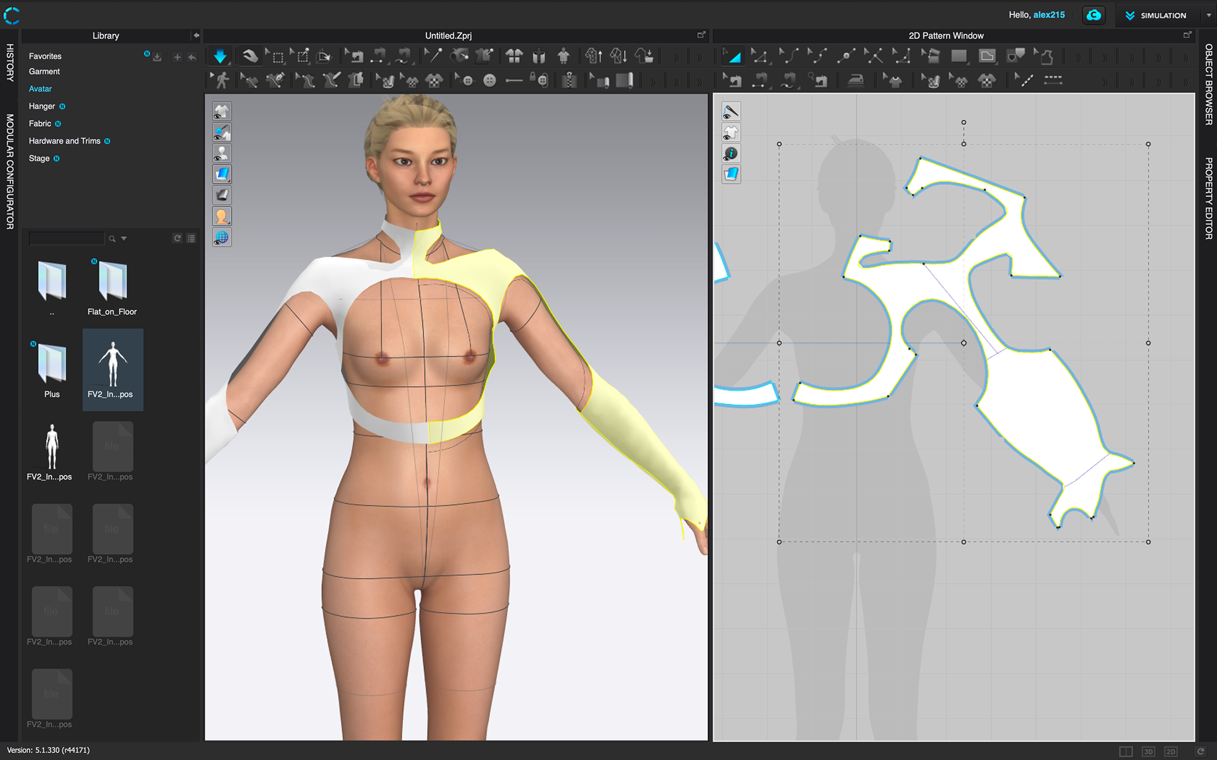1217x760 pixels.
Task: Toggle Show 2D Pattern needle eye icon
Action: click(731, 111)
